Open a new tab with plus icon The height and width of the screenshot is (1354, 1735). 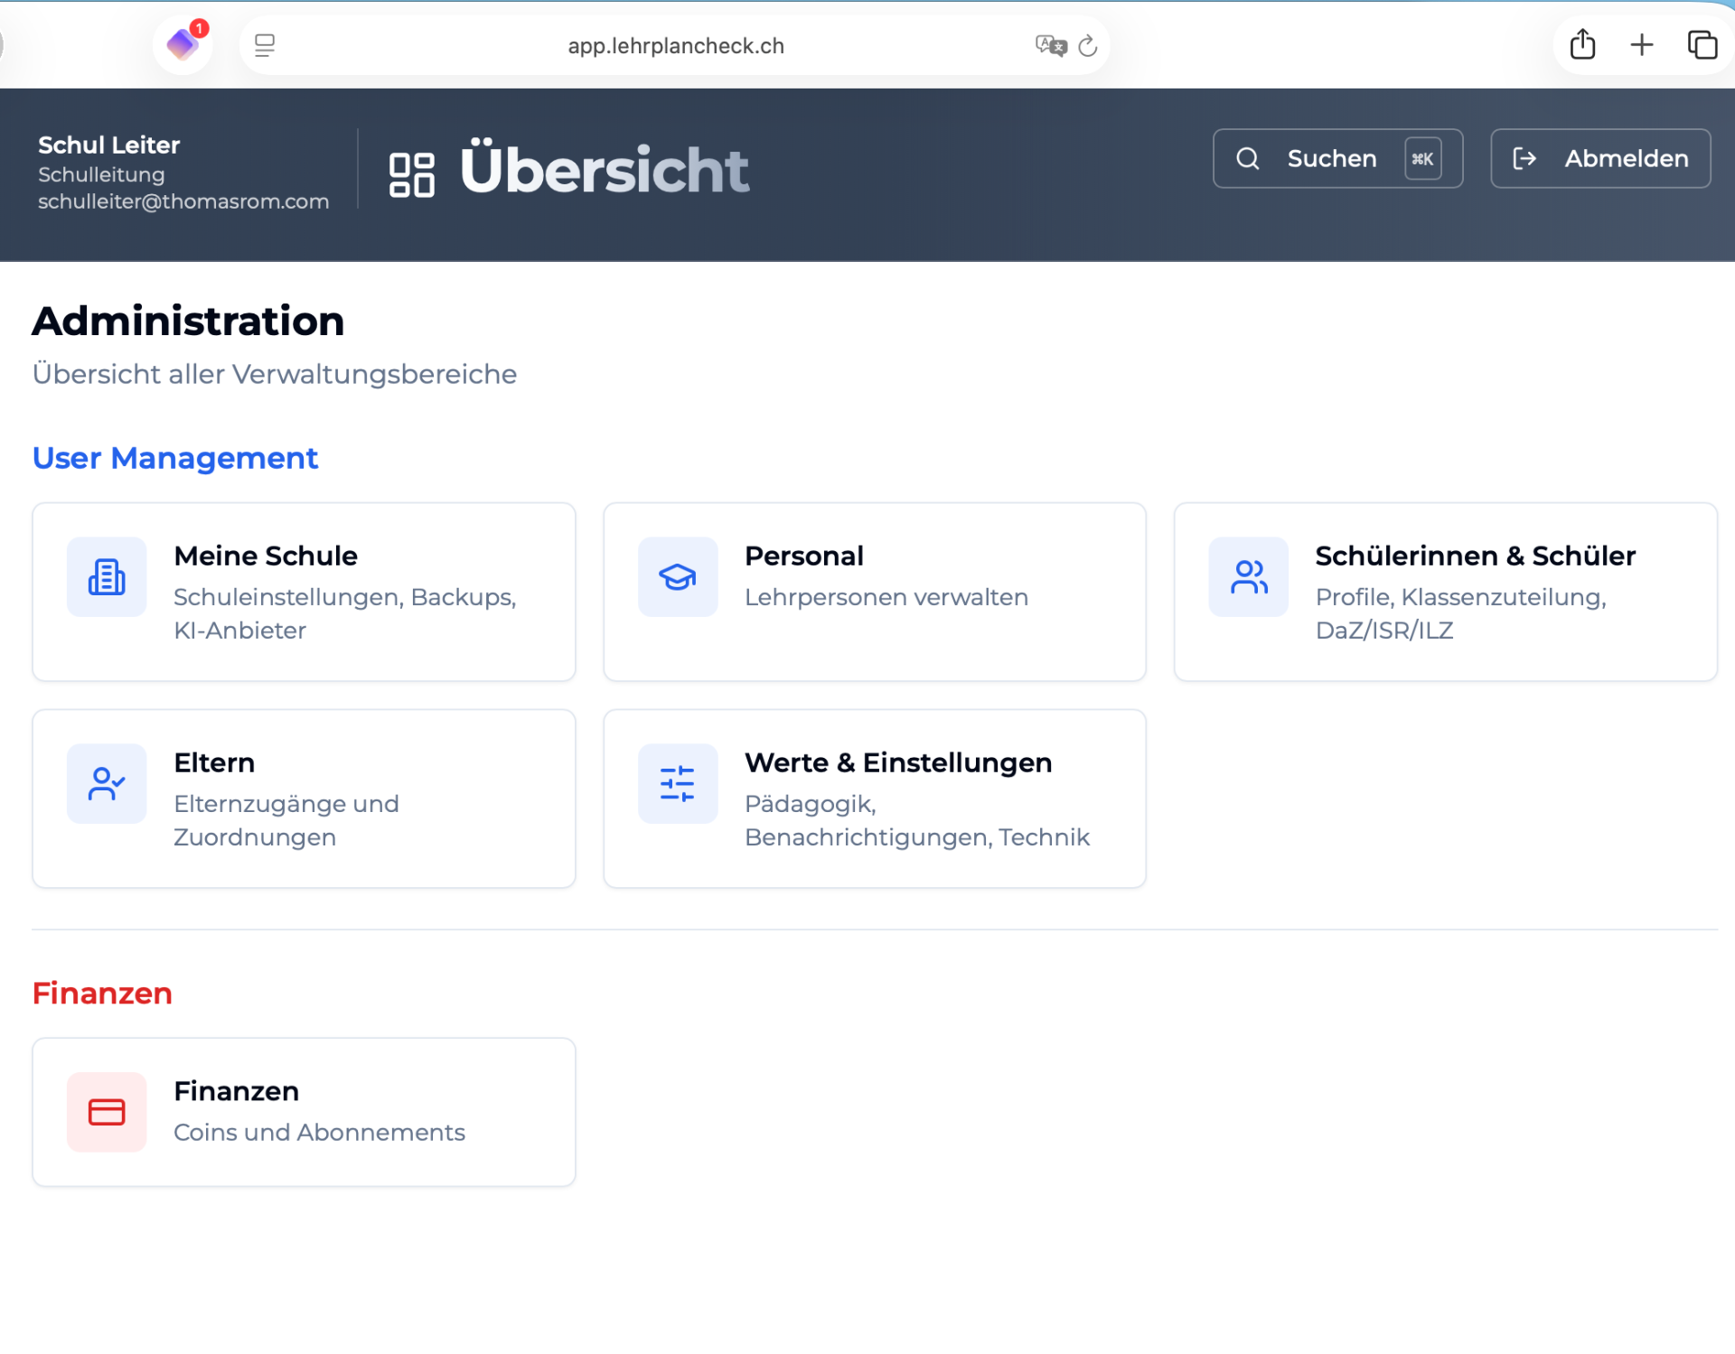click(1642, 44)
